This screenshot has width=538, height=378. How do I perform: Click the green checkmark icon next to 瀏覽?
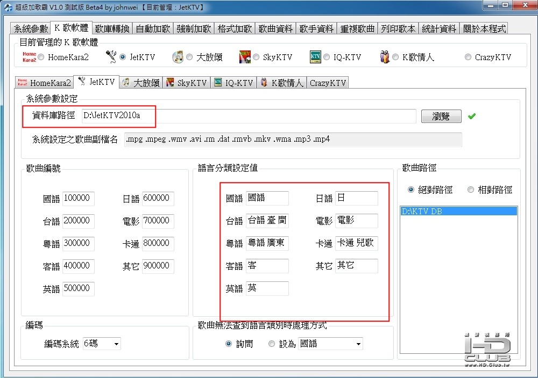tap(472, 116)
